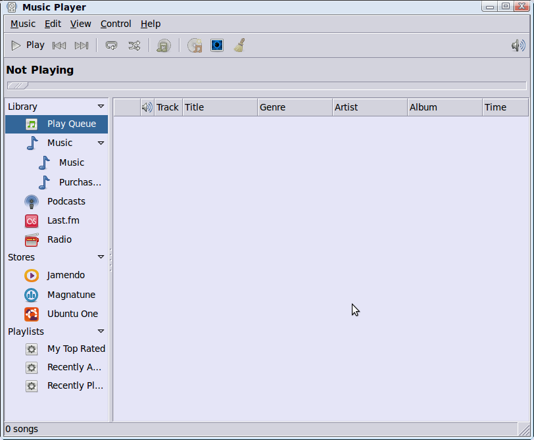The width and height of the screenshot is (534, 440).
Task: Click the song browser icon in toolbar
Action: tap(164, 45)
